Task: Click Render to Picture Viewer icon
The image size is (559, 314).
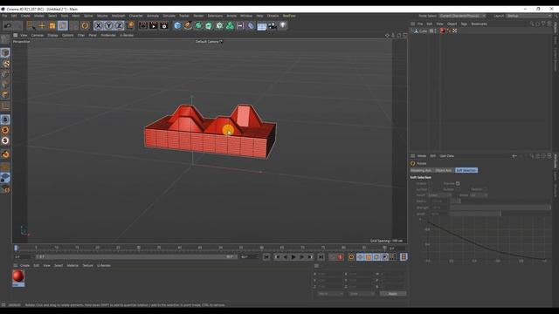Action: pyautogui.click(x=154, y=25)
